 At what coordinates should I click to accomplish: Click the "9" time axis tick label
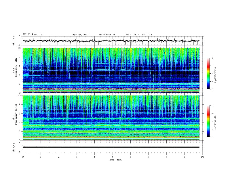(x=184, y=157)
